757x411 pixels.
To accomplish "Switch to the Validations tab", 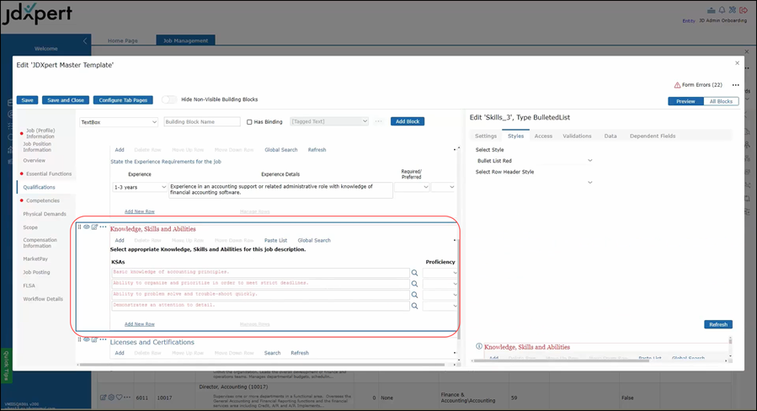I will point(577,136).
